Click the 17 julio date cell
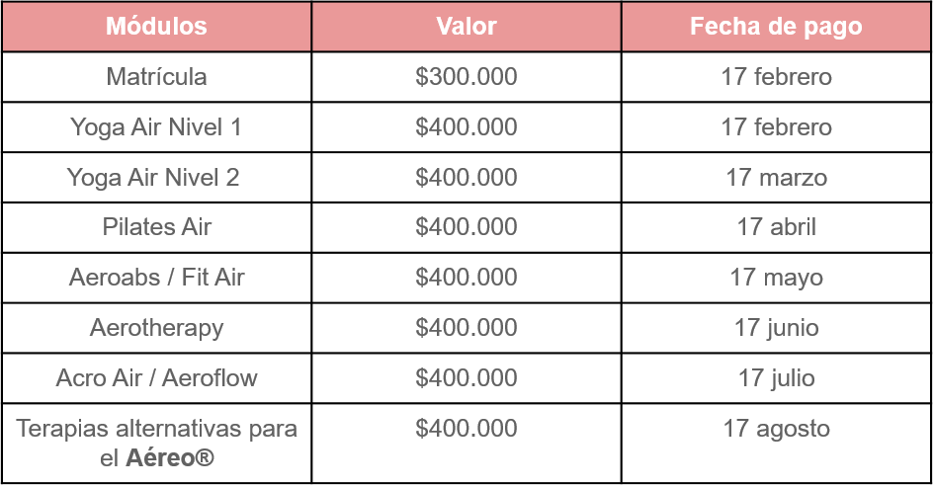The width and height of the screenshot is (934, 488). pos(776,378)
